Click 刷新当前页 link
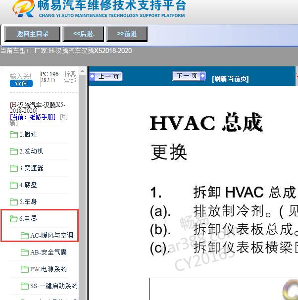This screenshot has width=298, height=300. [x=230, y=79]
